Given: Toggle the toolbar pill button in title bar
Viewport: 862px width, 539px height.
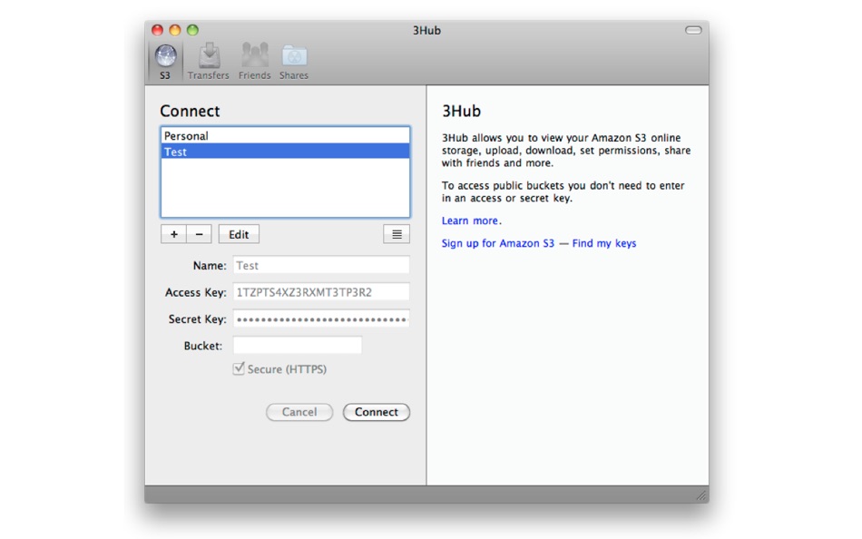Looking at the screenshot, I should click(693, 30).
